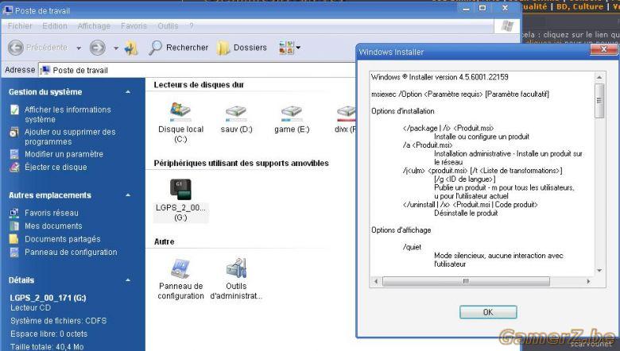Image resolution: width=620 pixels, height=351 pixels.
Task: Open the Favoris menu
Action: click(x=134, y=26)
